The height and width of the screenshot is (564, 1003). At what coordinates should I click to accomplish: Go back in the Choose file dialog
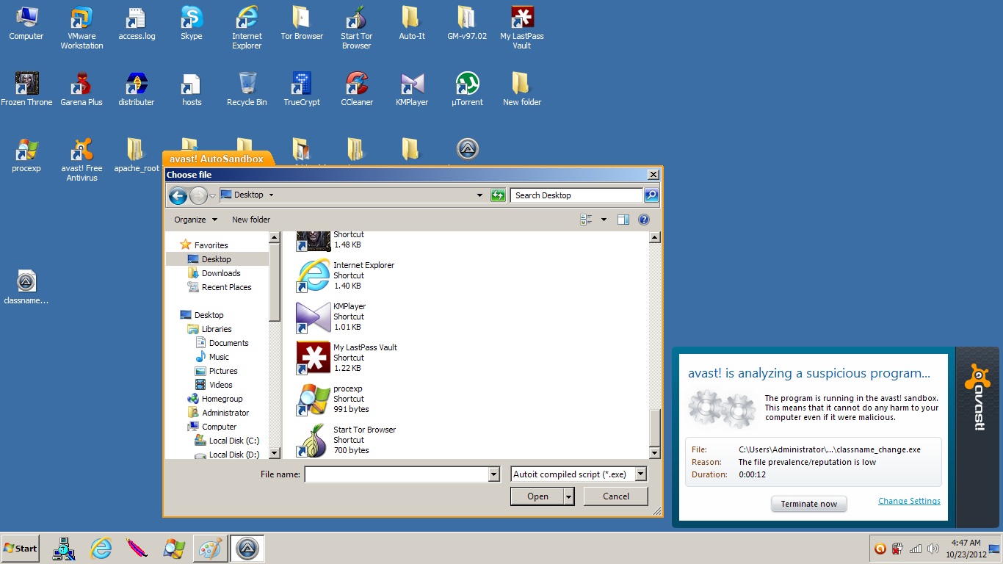tap(178, 195)
